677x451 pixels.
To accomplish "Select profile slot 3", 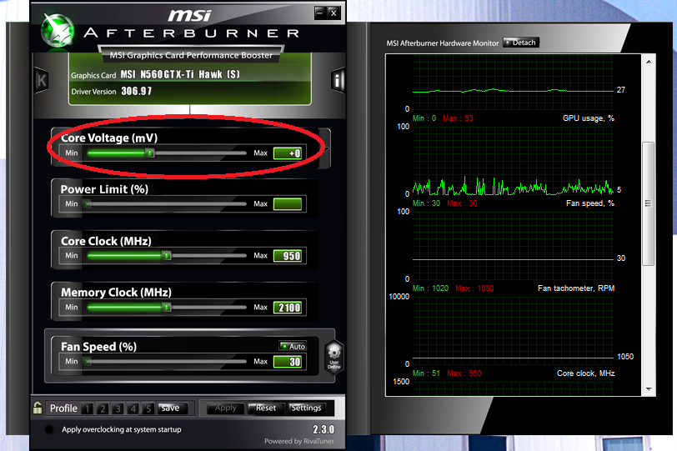I will point(118,408).
